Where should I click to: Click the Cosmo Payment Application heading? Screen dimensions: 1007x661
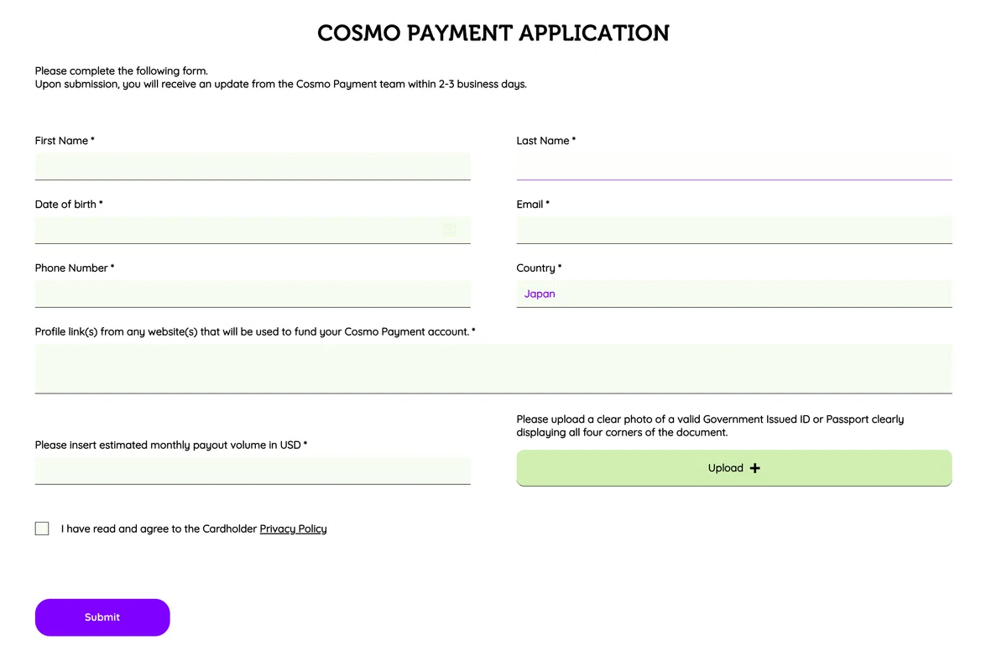[x=493, y=33]
